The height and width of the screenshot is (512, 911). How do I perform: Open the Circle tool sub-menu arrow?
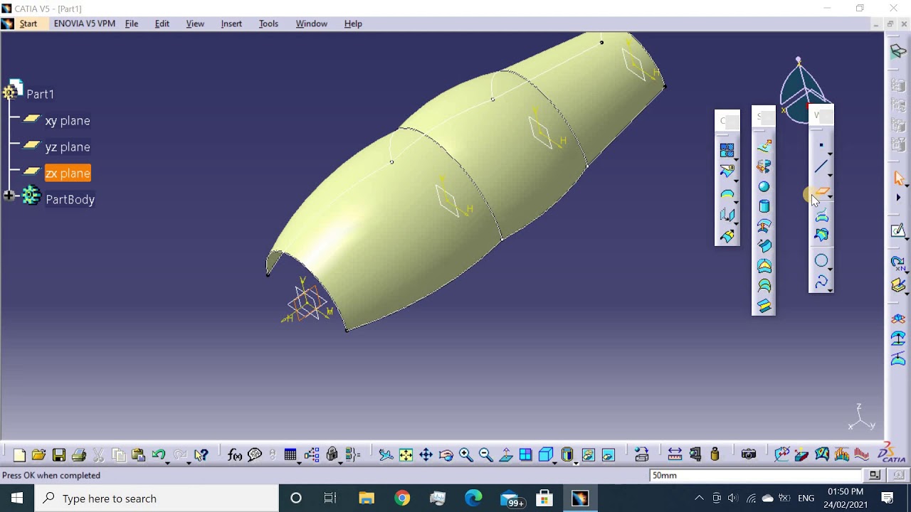pos(830,269)
